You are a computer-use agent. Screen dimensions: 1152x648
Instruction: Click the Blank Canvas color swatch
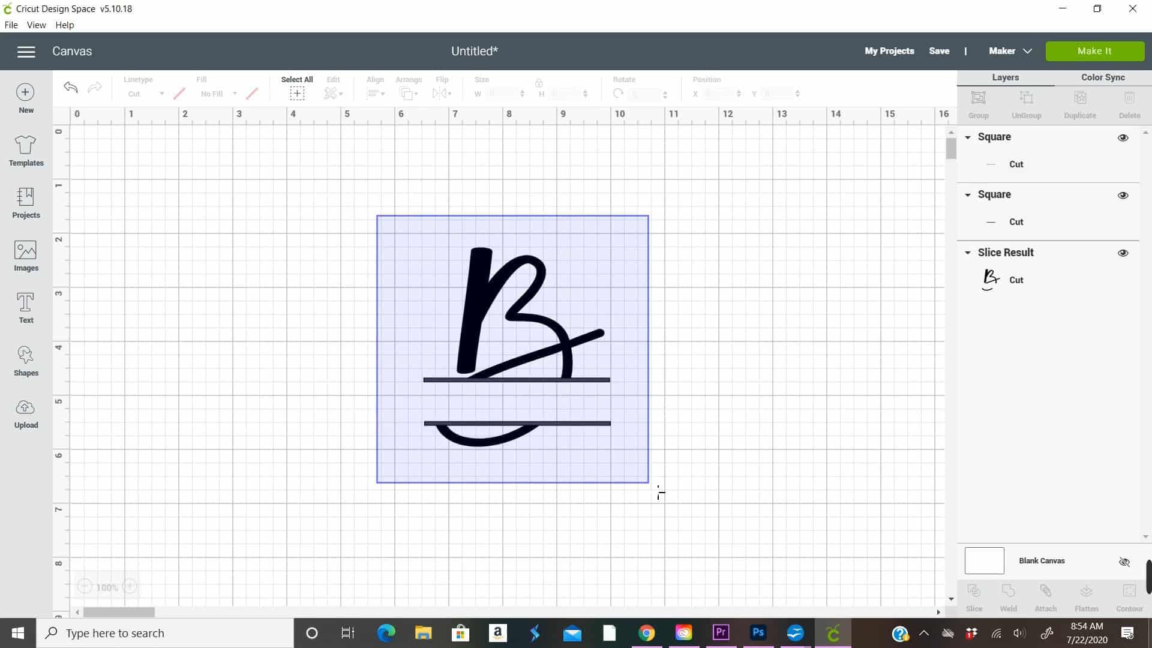point(984,561)
